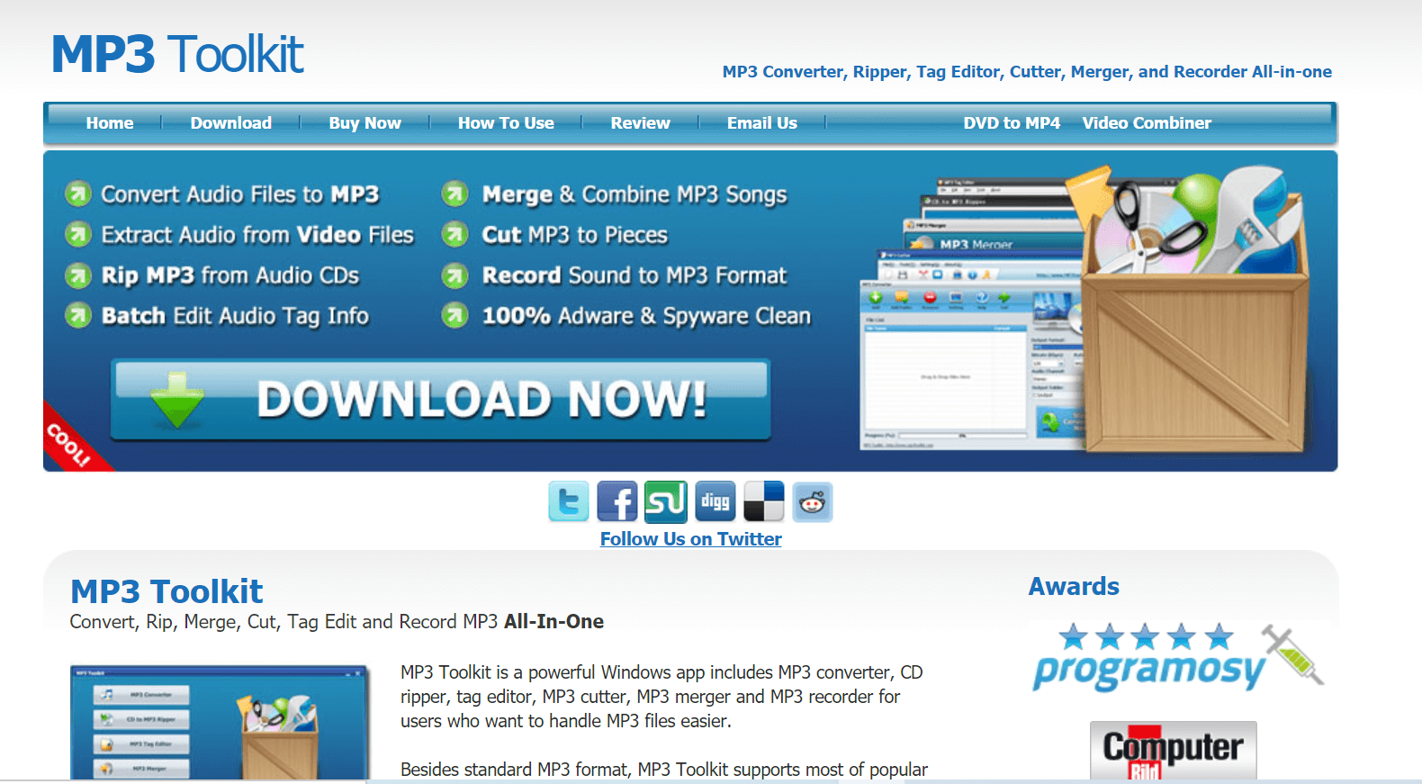Image resolution: width=1422 pixels, height=784 pixels.
Task: Click the Twitter share icon
Action: click(569, 501)
